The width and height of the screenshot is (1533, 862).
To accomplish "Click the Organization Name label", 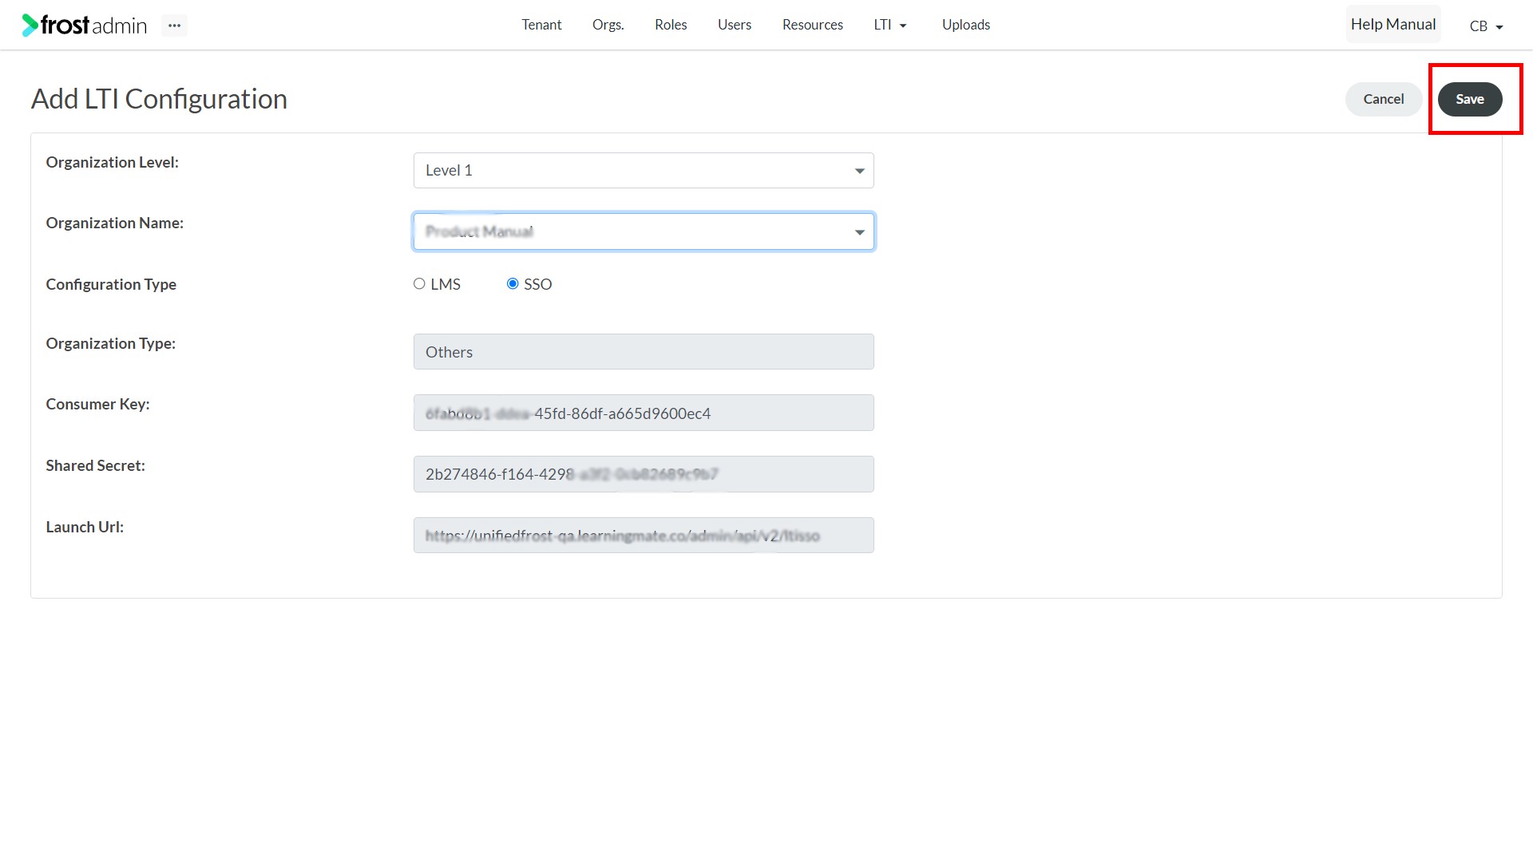I will 114,223.
